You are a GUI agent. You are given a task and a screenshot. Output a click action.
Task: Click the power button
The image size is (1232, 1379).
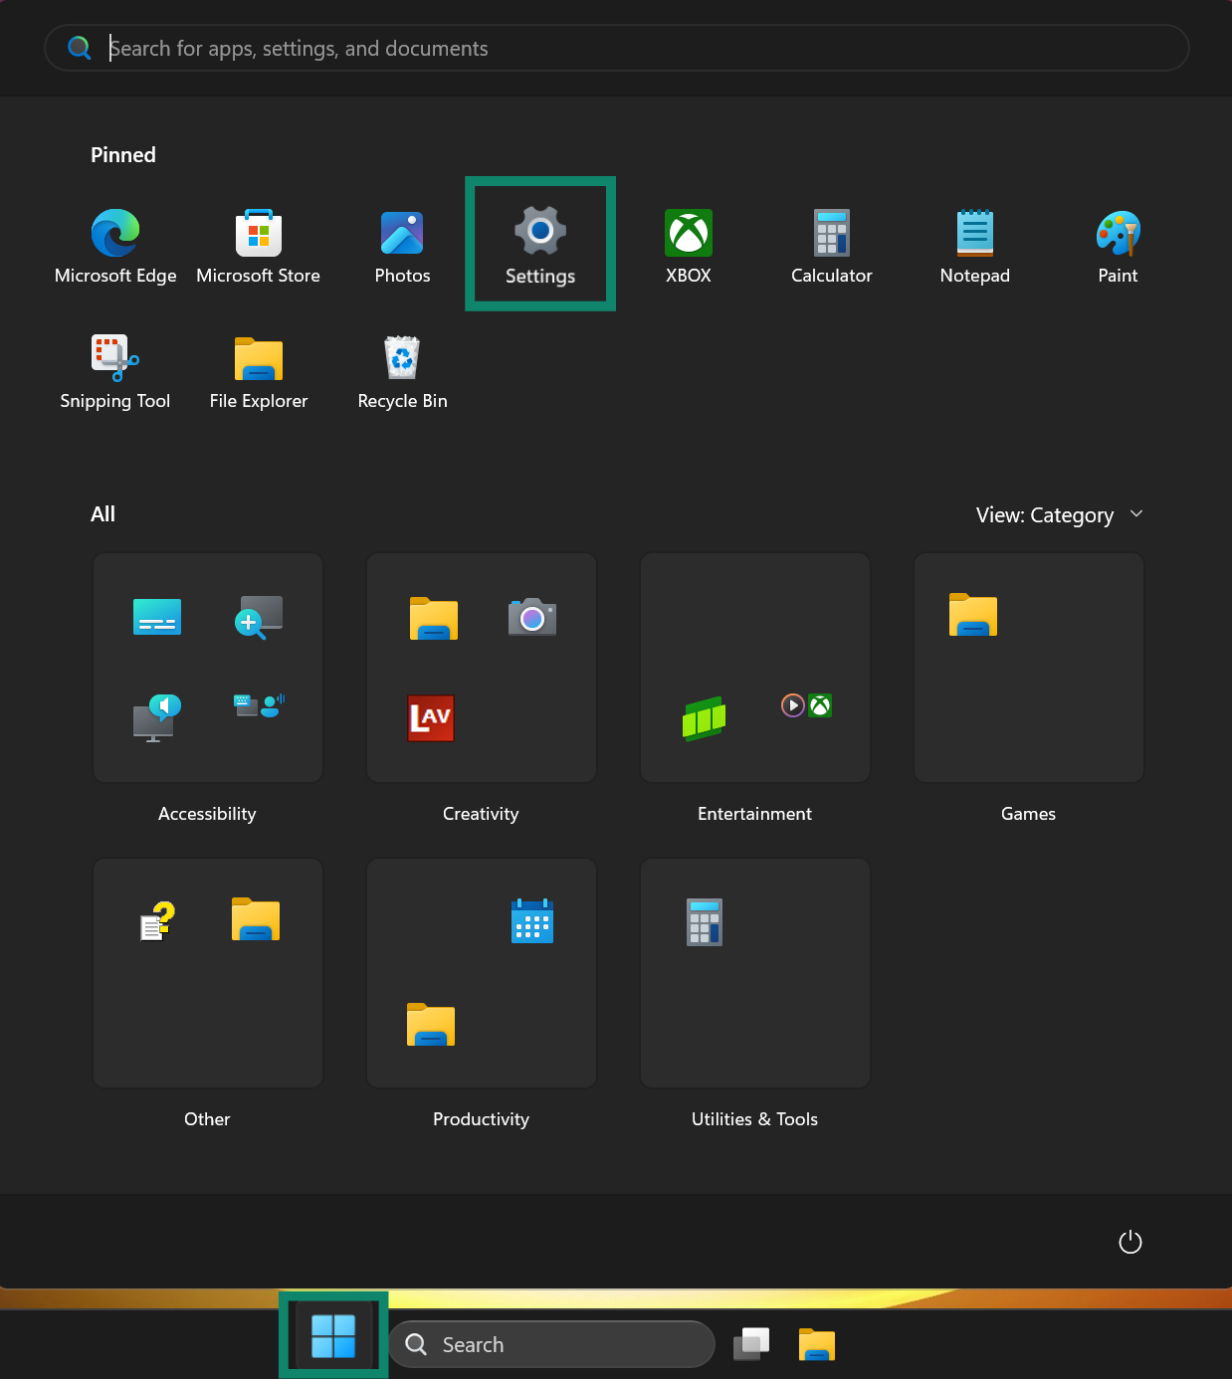pos(1130,1242)
